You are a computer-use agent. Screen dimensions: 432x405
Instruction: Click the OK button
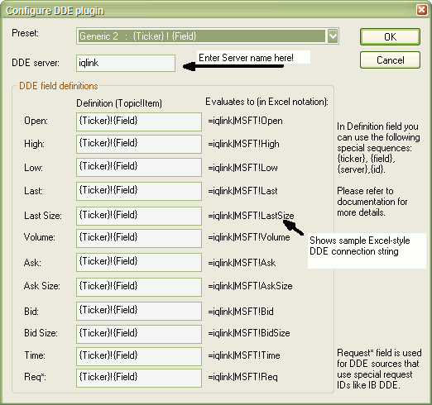(390, 36)
